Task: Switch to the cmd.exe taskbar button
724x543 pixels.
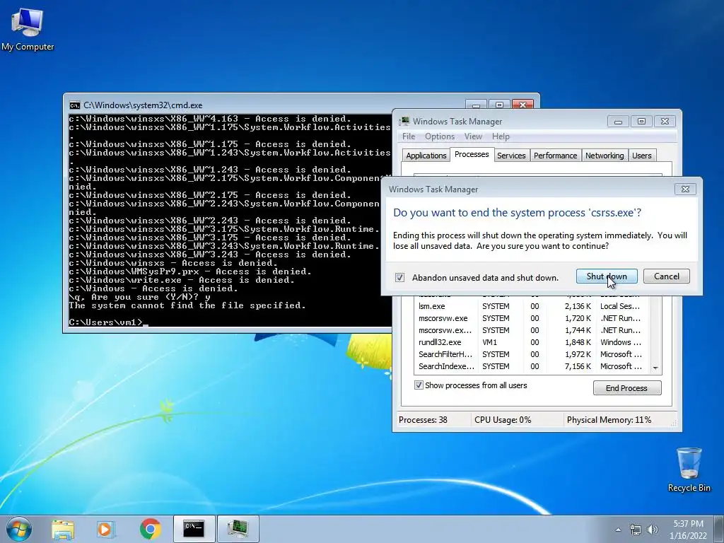Action: 194,529
